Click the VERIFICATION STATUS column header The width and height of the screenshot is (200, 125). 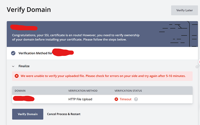[128, 91]
